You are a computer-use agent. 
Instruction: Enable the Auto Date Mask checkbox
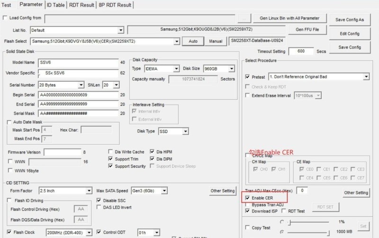[9, 122]
